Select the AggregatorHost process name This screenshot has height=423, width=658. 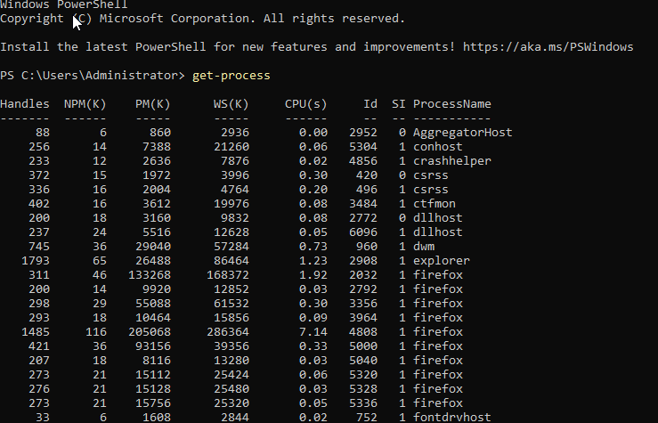point(462,132)
